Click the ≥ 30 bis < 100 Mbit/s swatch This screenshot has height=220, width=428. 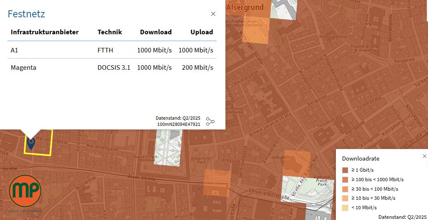tap(345, 189)
